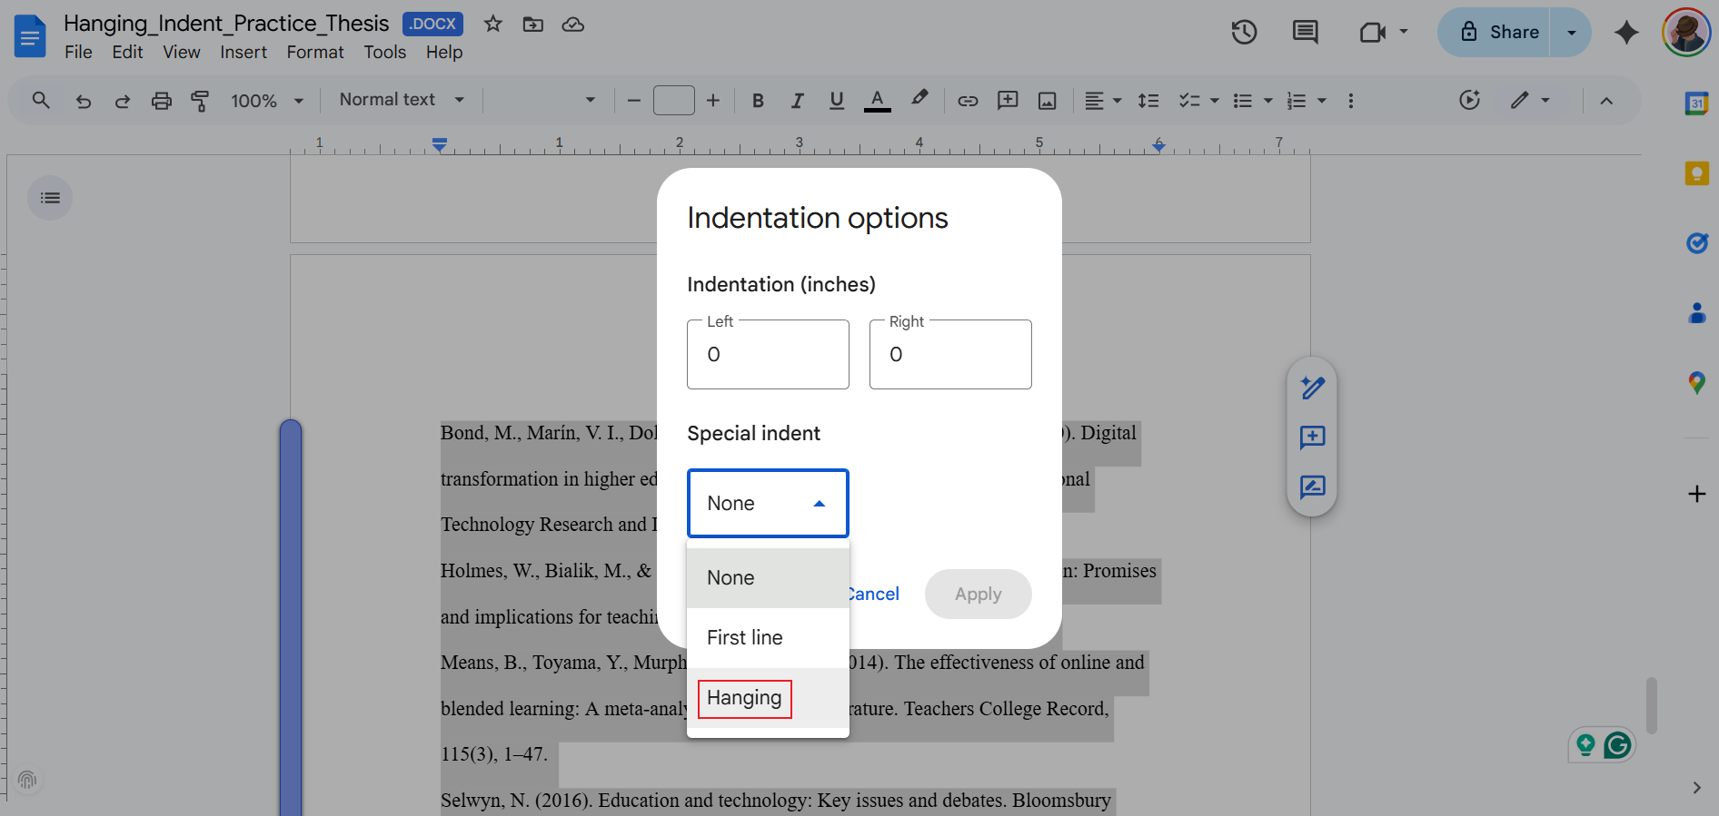Decrease the font size
The width and height of the screenshot is (1719, 816).
click(x=634, y=101)
